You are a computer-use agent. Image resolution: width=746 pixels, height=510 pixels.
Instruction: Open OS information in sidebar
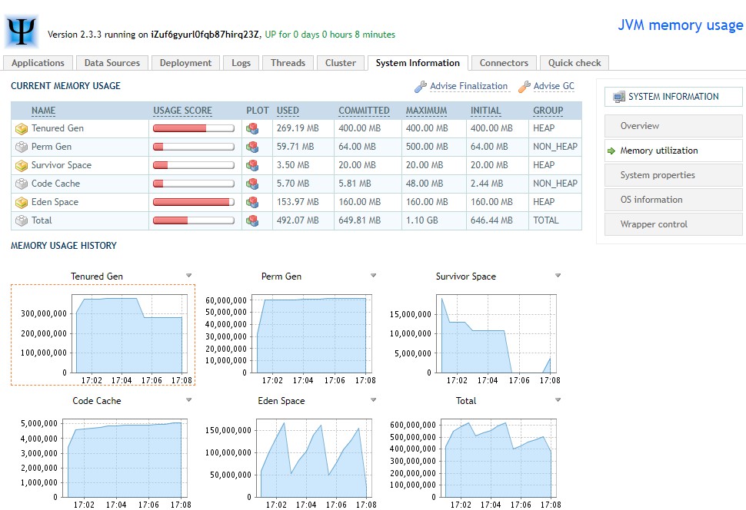pos(651,200)
